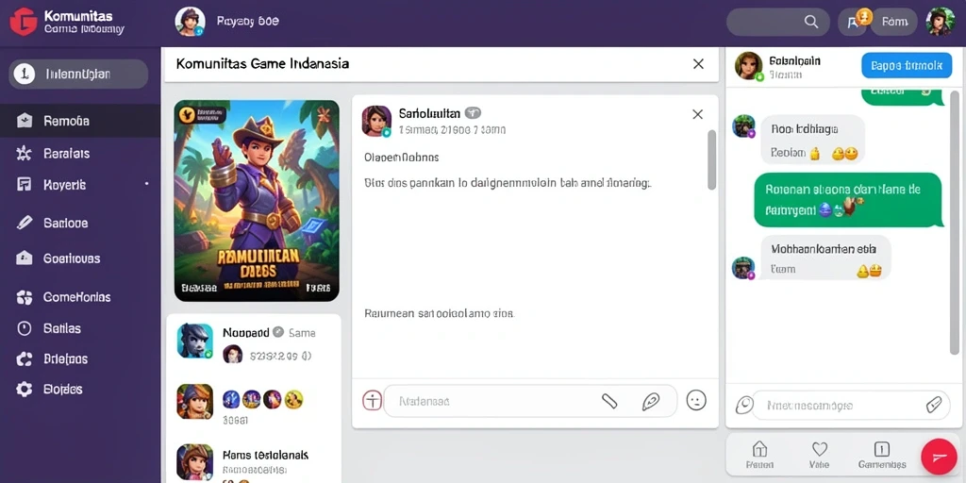
Task: Open the home tab in bottom chat bar
Action: pos(759,456)
